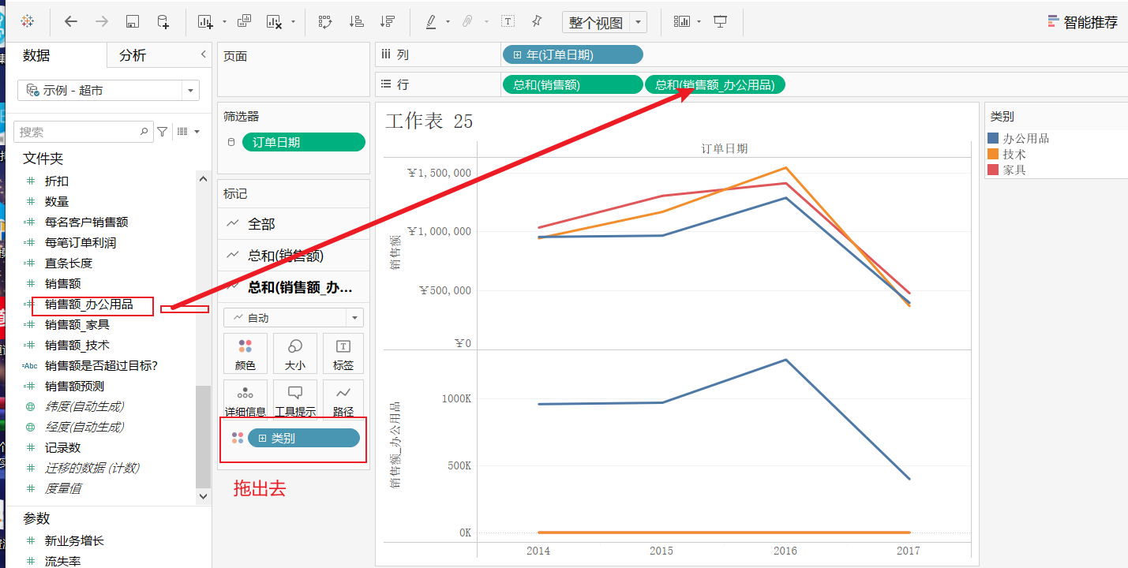The width and height of the screenshot is (1128, 568).
Task: Save the workbook with the disk icon
Action: pos(133,22)
